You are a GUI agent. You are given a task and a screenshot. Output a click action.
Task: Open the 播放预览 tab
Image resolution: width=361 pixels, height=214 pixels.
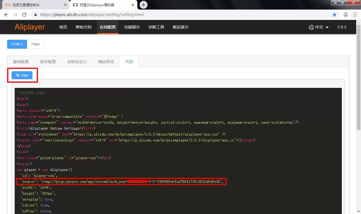(x=106, y=62)
